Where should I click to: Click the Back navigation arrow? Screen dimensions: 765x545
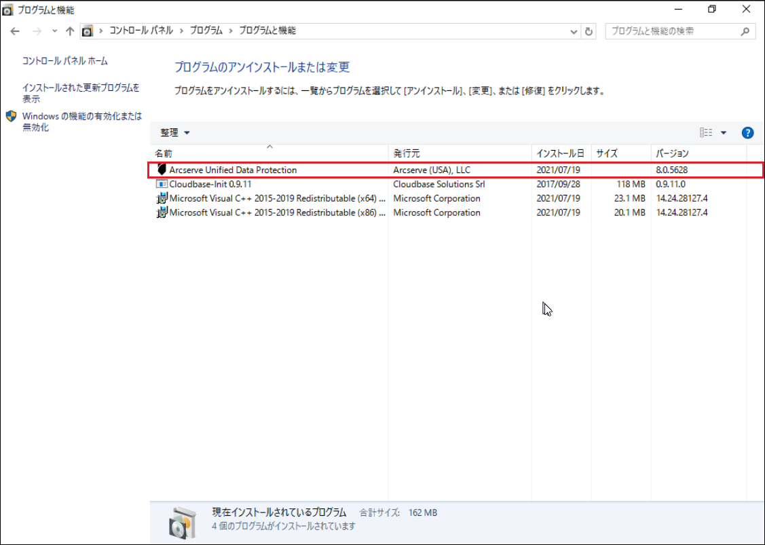(15, 31)
